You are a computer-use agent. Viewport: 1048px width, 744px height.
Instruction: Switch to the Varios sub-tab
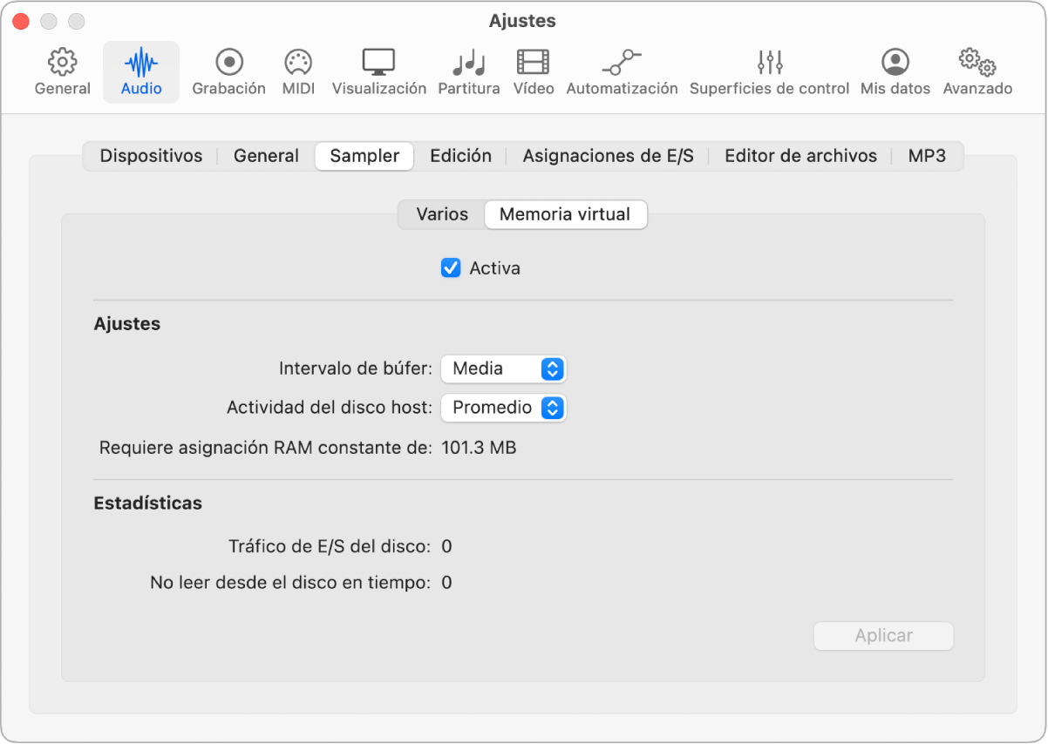point(442,214)
